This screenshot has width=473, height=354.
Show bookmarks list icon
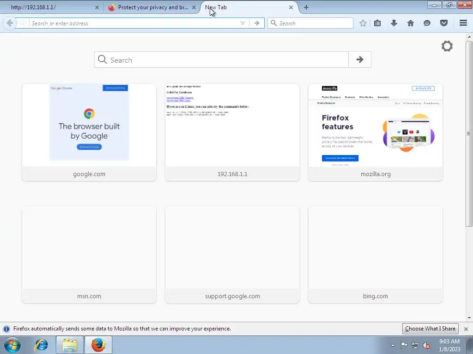click(377, 23)
